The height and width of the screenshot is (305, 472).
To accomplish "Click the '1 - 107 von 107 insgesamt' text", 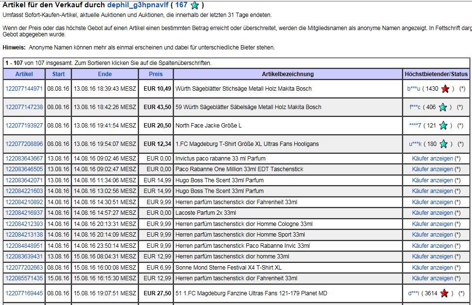I will point(38,63).
